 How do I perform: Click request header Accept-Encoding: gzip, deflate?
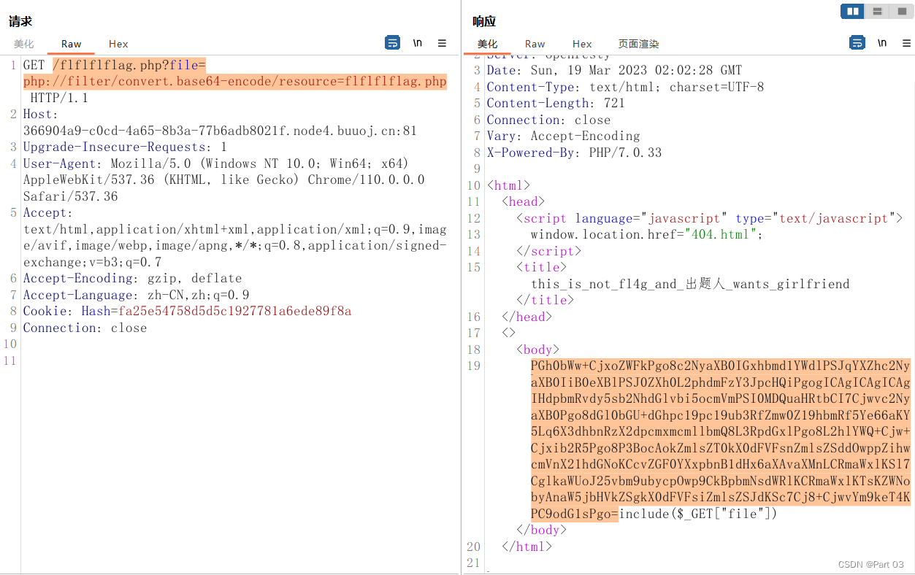(132, 278)
